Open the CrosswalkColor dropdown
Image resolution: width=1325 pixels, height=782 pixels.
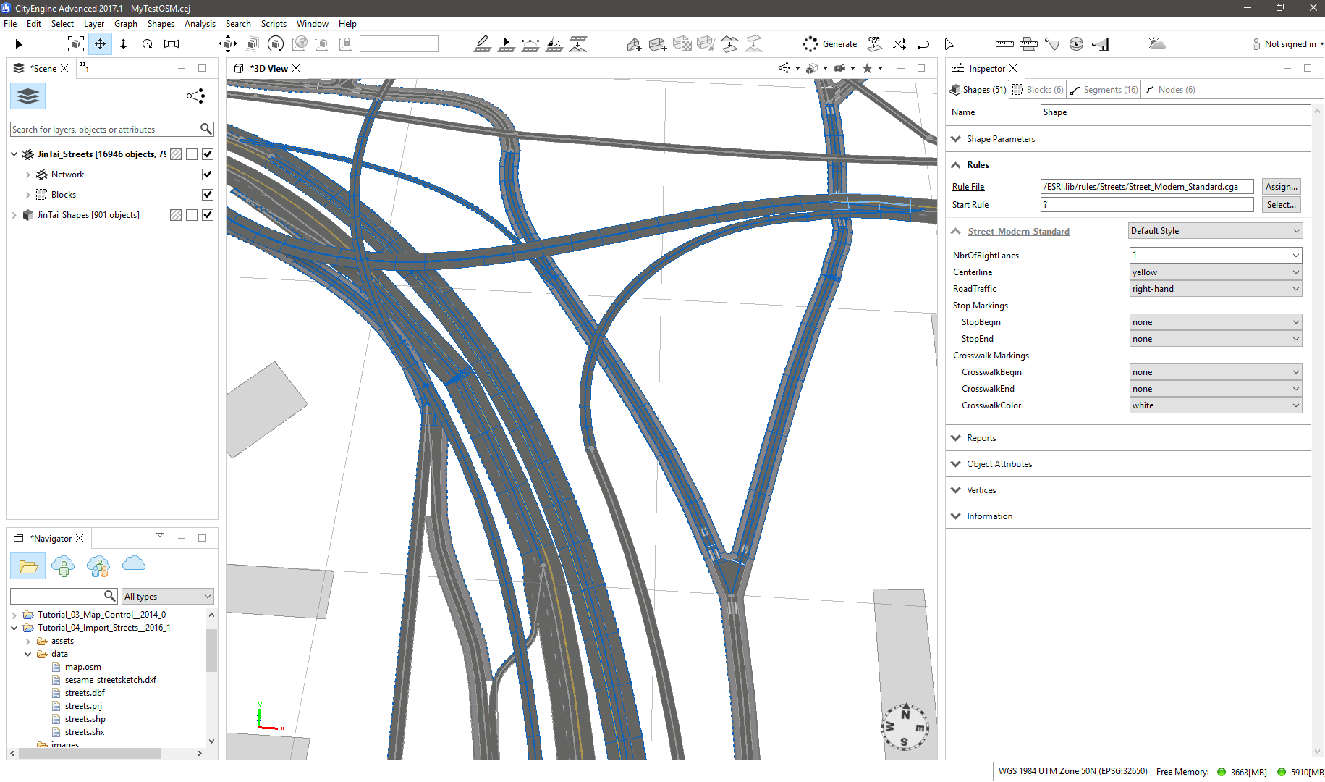coord(1215,405)
